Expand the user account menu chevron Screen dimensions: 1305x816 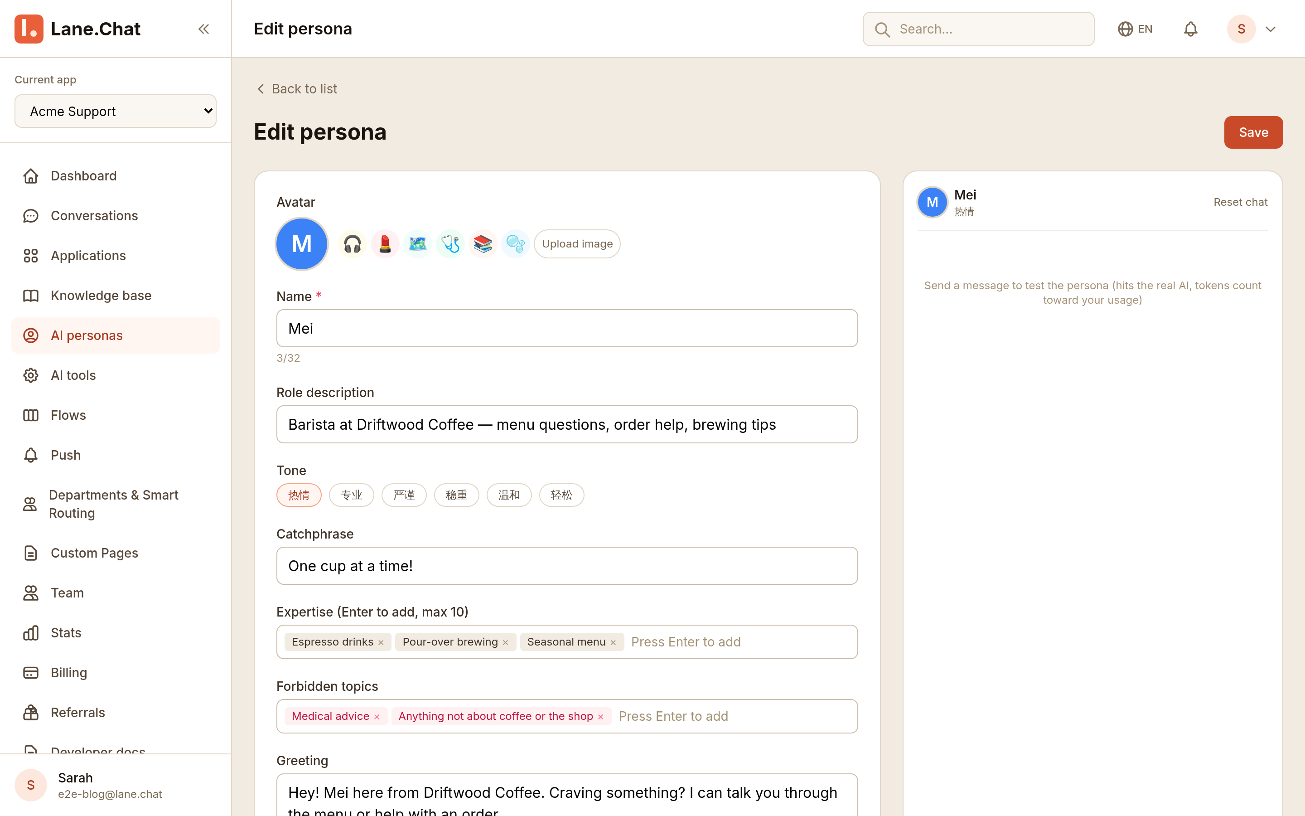click(1271, 29)
